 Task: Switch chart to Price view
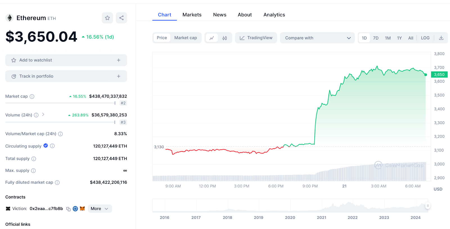[x=162, y=38]
